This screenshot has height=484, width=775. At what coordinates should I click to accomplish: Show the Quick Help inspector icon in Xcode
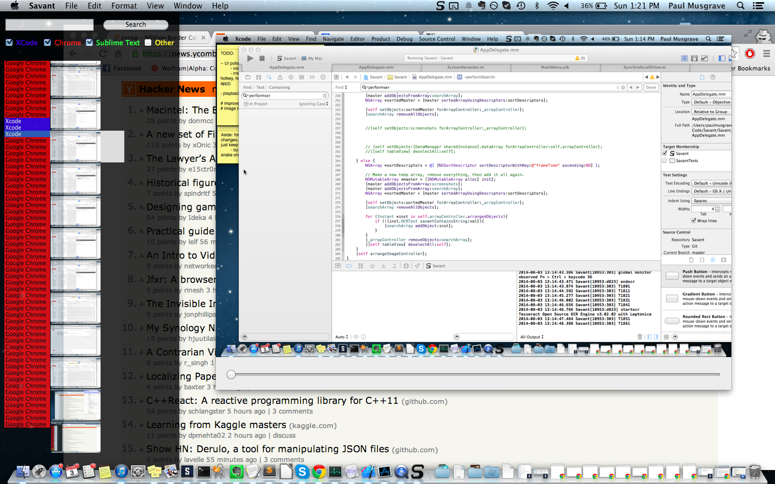pos(713,77)
